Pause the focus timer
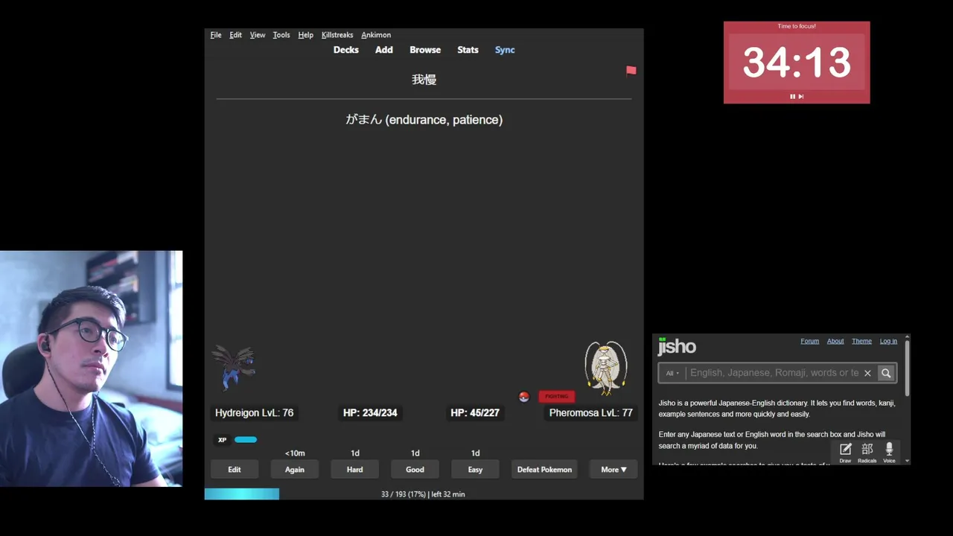Image resolution: width=953 pixels, height=536 pixels. (792, 96)
